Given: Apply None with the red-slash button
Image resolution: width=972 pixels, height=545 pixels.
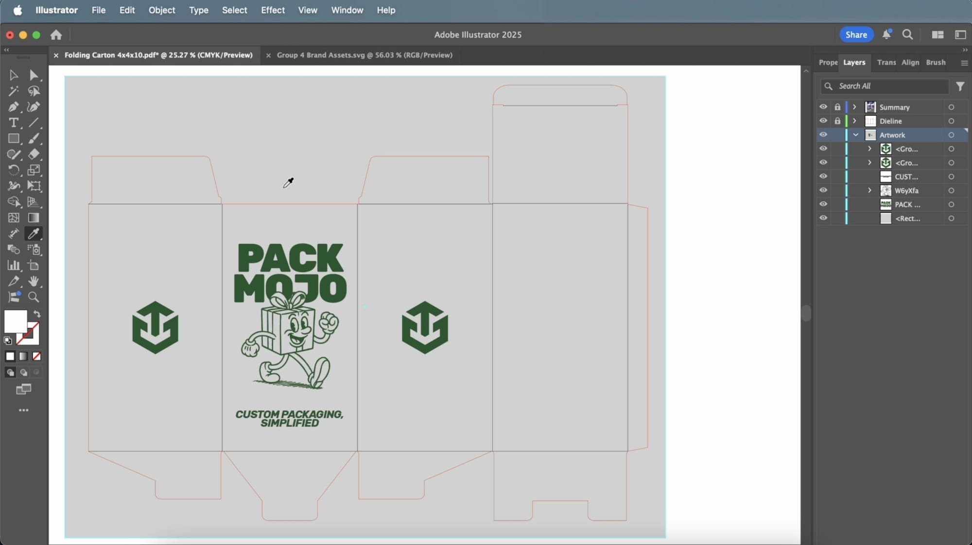Looking at the screenshot, I should (x=36, y=357).
